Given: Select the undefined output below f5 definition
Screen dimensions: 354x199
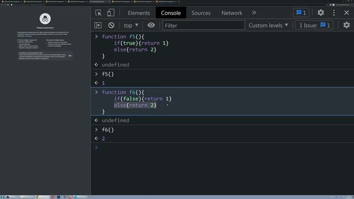Looking at the screenshot, I should pyautogui.click(x=116, y=65).
